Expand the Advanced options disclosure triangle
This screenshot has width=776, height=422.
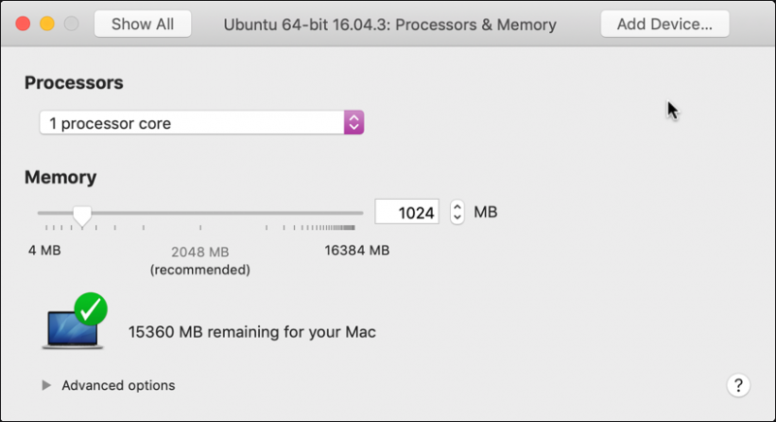coord(46,385)
